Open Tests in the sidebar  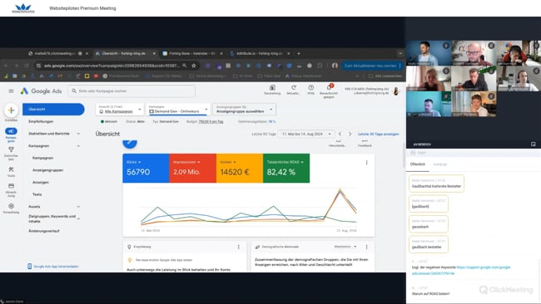(37, 194)
